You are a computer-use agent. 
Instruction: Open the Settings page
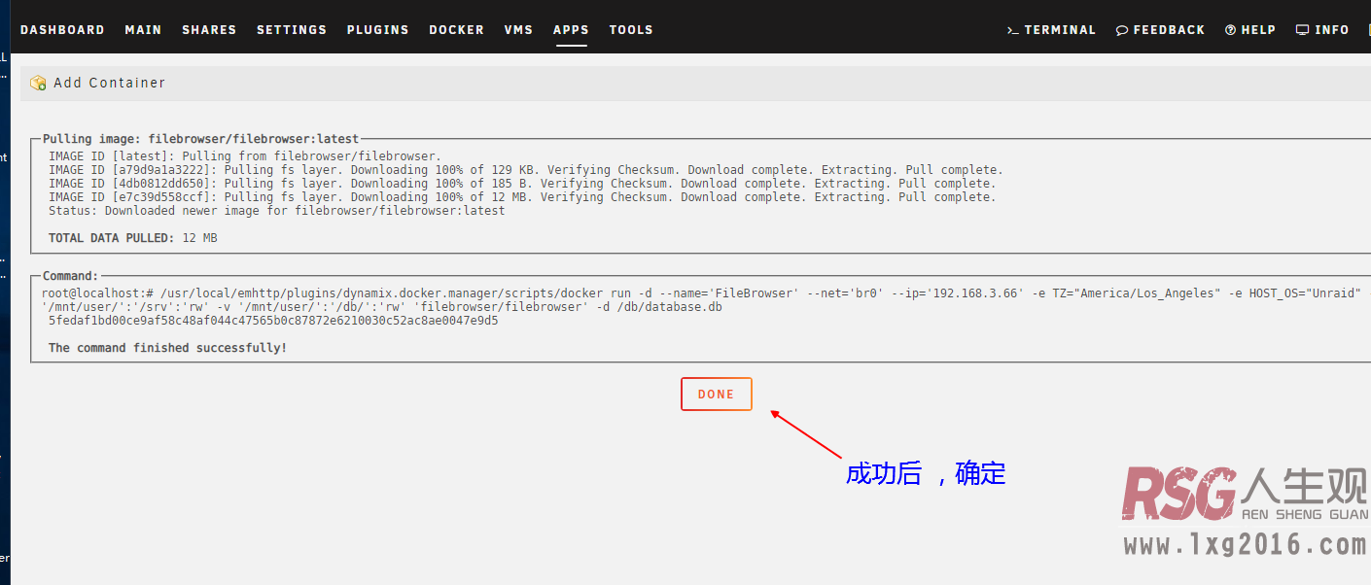(x=292, y=30)
